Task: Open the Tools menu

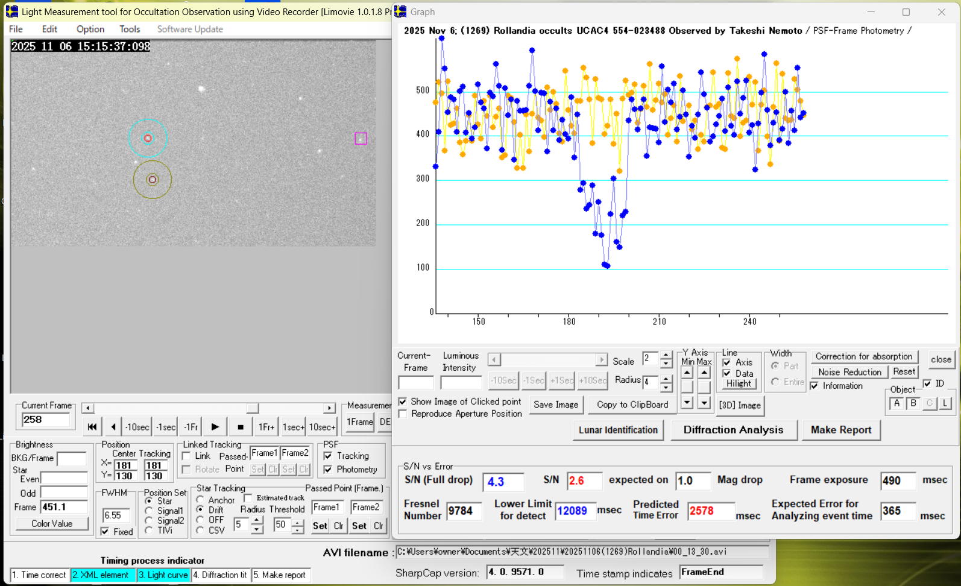Action: 129,29
